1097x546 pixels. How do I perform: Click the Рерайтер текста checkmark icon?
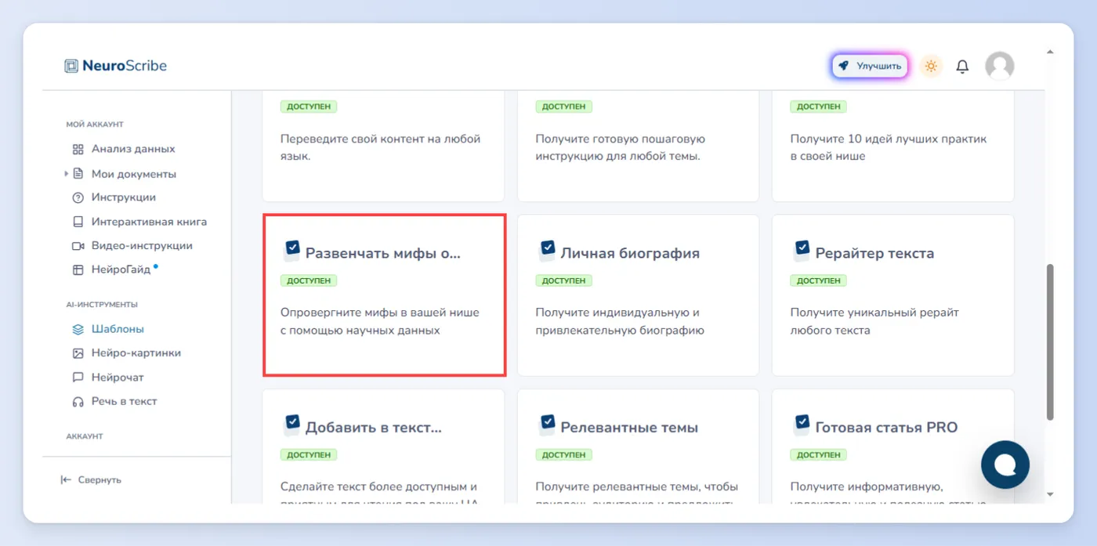point(802,248)
